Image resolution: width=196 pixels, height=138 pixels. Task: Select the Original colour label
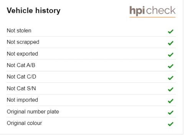(25, 123)
